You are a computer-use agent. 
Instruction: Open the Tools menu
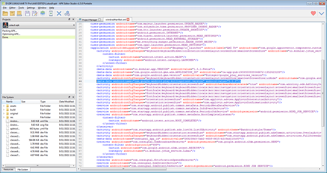pos(21,8)
